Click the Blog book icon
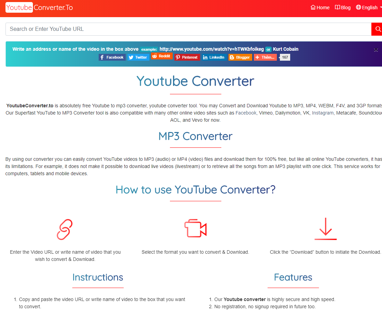The width and height of the screenshot is (382, 312). click(337, 7)
